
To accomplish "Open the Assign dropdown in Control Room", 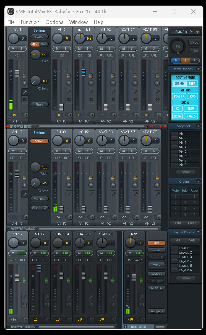I will [x=157, y=311].
